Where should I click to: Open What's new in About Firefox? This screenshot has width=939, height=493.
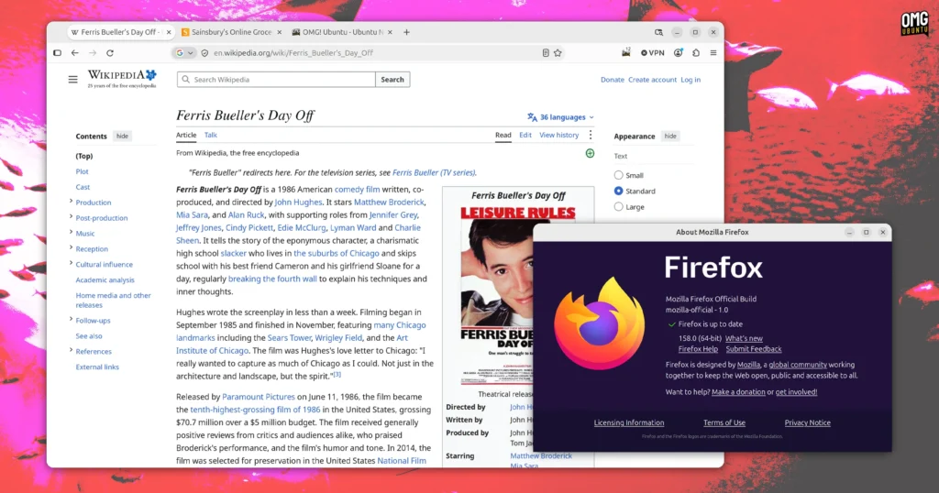point(744,339)
